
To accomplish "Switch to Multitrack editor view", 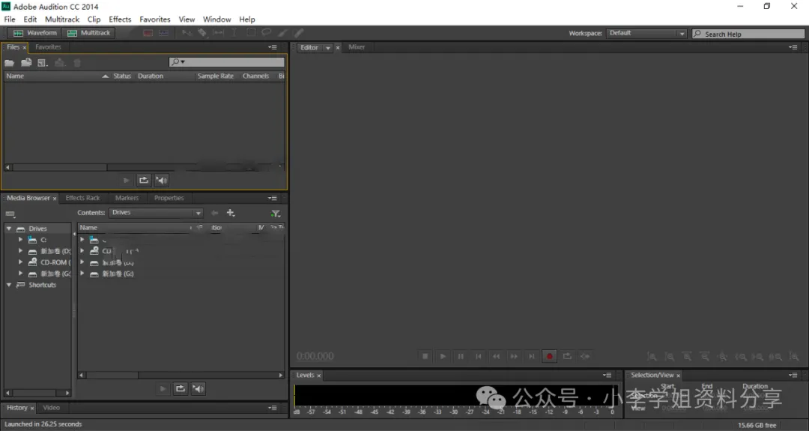I will pos(88,33).
